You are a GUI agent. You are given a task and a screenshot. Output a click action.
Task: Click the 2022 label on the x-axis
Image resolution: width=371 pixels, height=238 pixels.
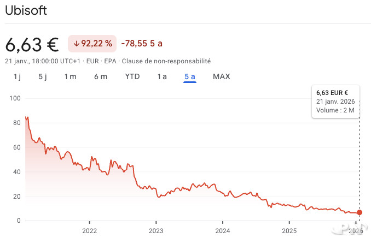89,231
